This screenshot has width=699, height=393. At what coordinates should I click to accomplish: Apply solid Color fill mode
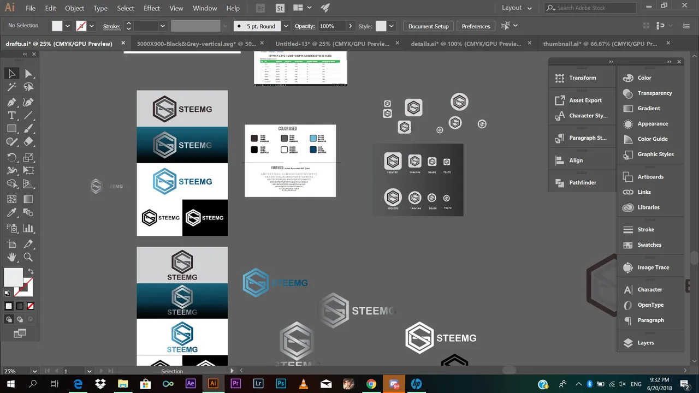[x=9, y=306]
